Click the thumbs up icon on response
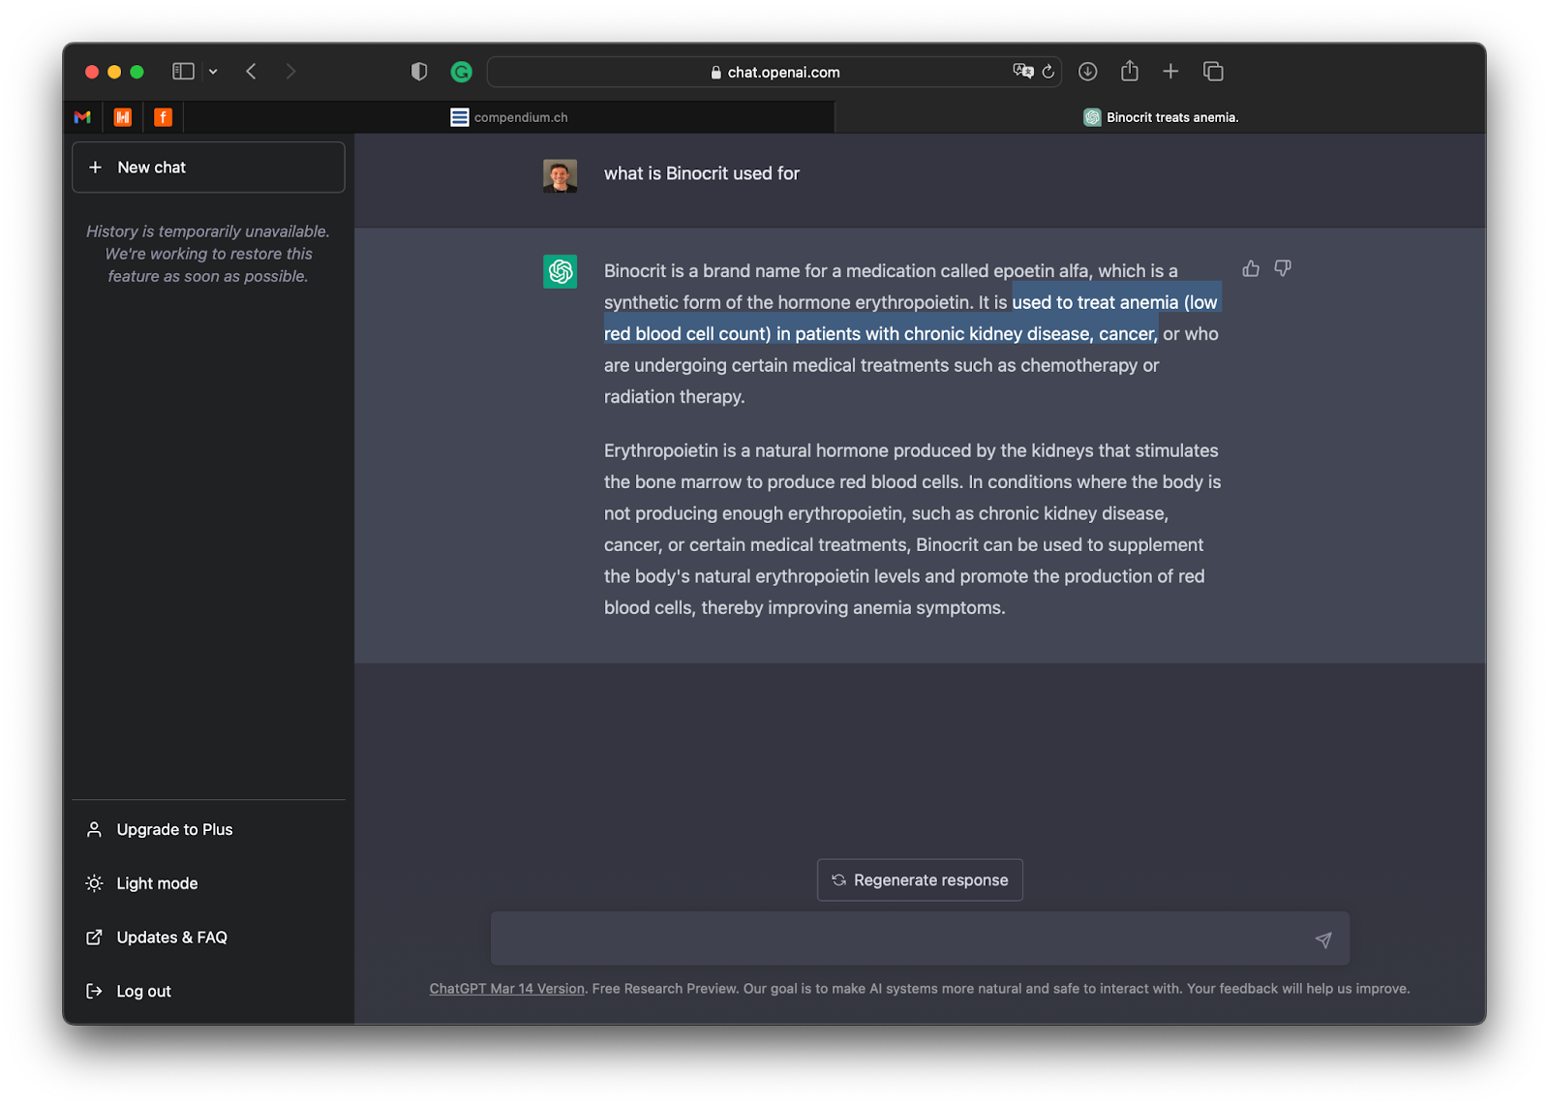This screenshot has height=1108, width=1549. (1251, 268)
